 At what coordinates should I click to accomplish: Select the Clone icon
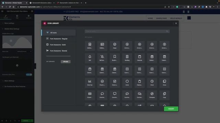[164, 83]
